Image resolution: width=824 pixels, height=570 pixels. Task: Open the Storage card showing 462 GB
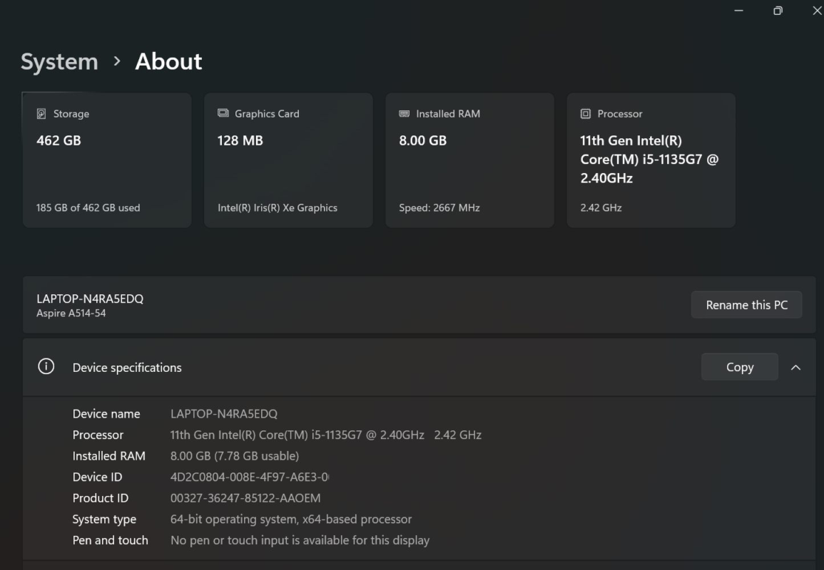pyautogui.click(x=107, y=160)
